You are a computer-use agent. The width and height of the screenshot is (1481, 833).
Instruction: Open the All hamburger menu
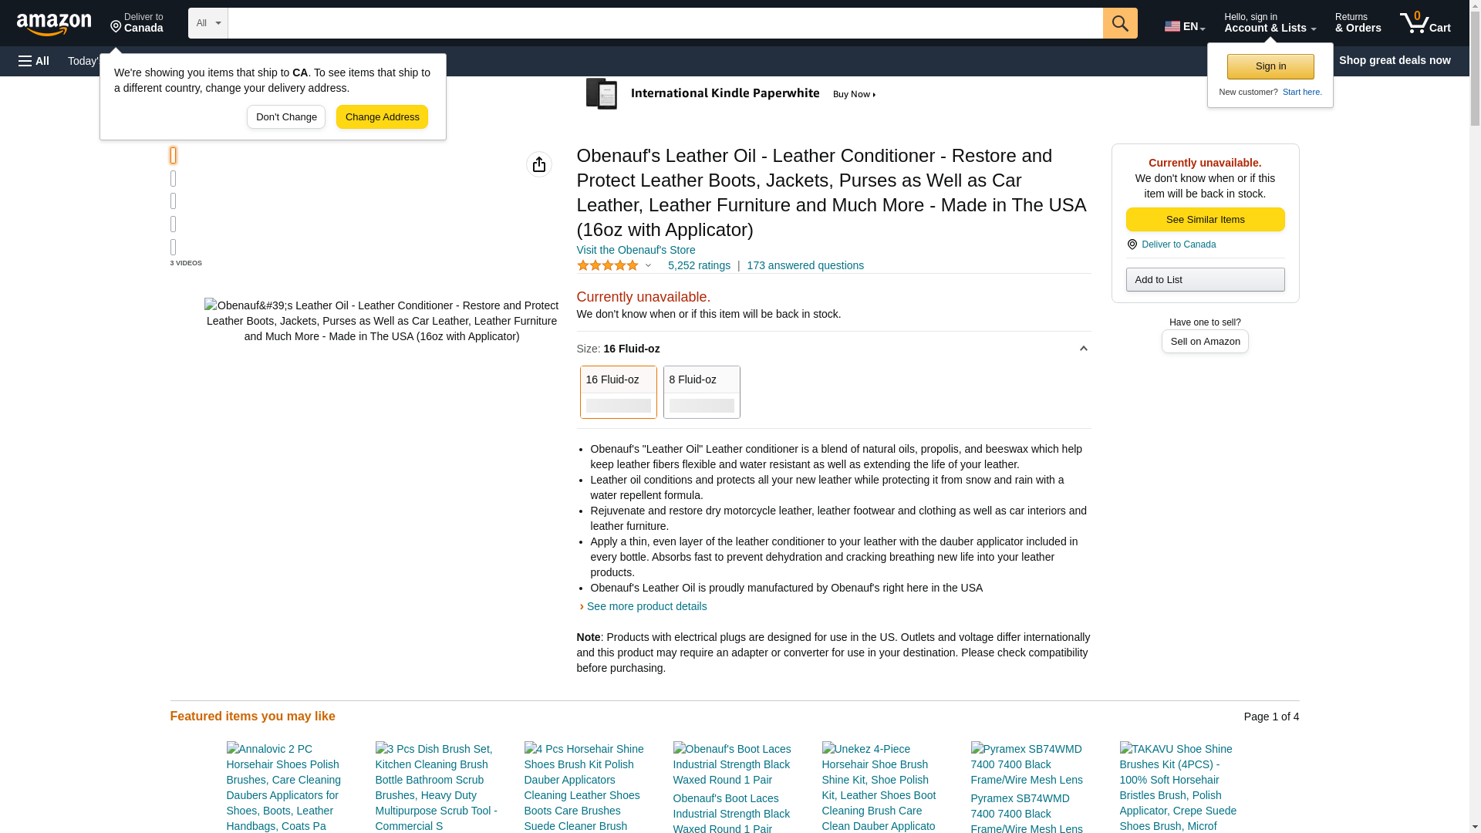click(x=34, y=61)
